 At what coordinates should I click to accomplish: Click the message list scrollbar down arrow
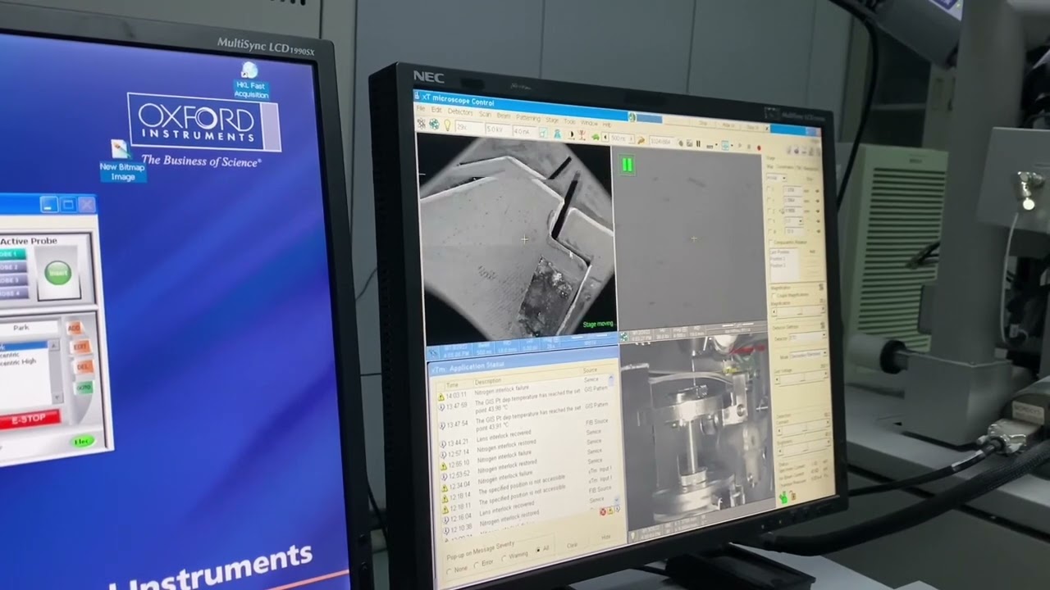click(617, 500)
